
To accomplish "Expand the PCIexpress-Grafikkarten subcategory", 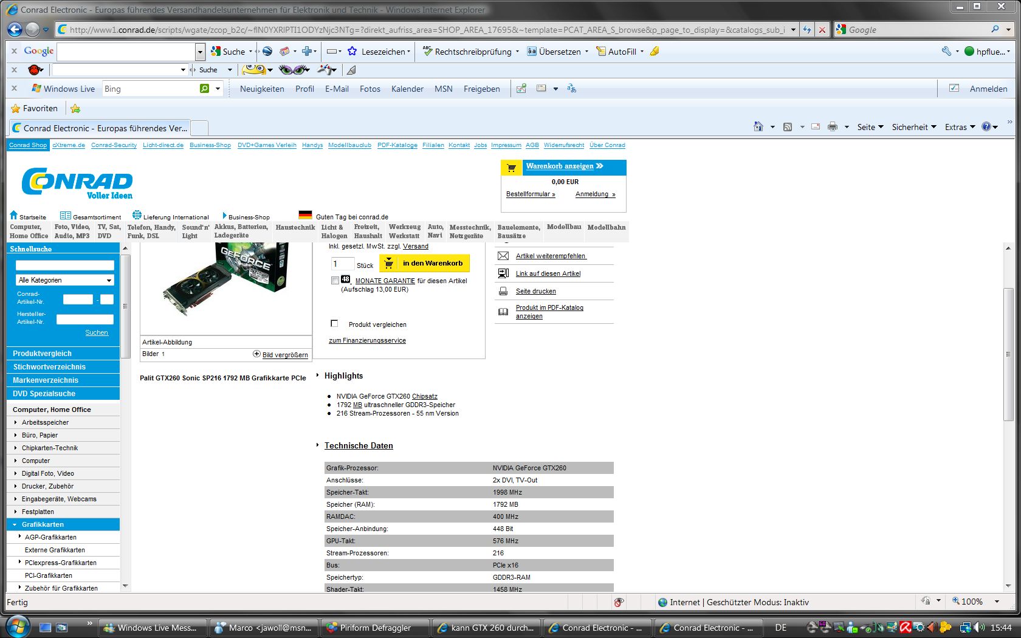I will tap(19, 562).
